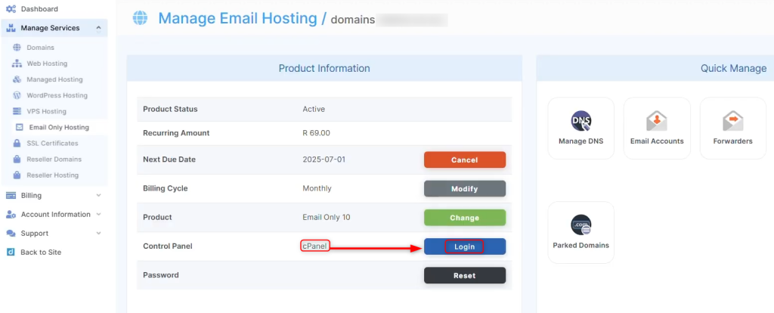Click the Email Only Hosting envelope icon
The image size is (774, 313).
(x=19, y=127)
